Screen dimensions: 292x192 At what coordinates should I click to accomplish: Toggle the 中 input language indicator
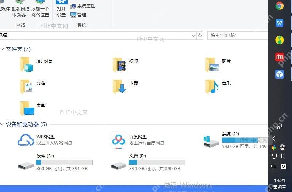point(273,167)
